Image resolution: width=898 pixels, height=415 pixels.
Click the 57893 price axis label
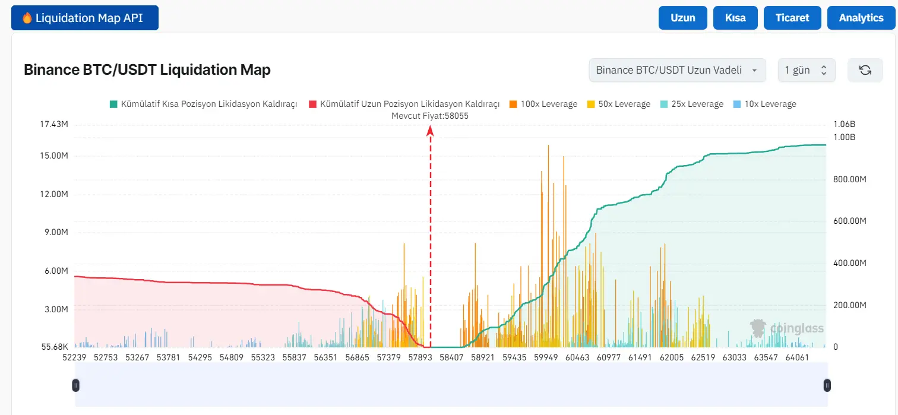420,358
